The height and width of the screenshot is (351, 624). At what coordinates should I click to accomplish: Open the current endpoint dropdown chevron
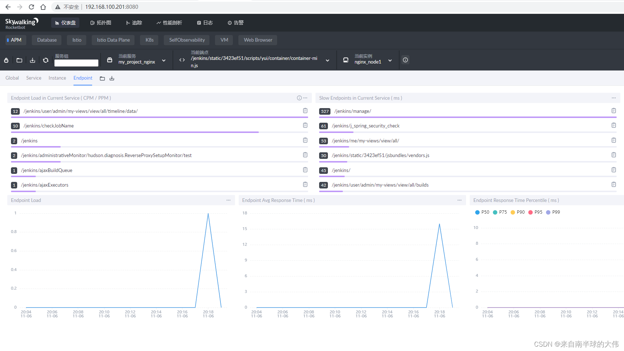[x=327, y=60]
